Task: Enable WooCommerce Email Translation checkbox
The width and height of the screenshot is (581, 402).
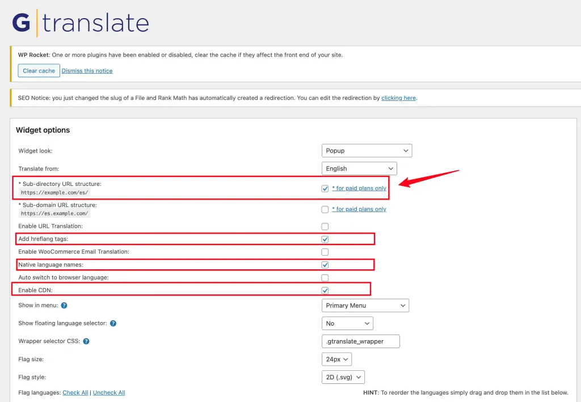Action: pos(325,252)
